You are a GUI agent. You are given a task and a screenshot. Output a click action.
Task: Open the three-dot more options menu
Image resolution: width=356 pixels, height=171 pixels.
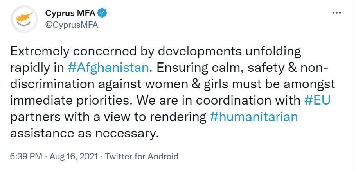point(336,13)
